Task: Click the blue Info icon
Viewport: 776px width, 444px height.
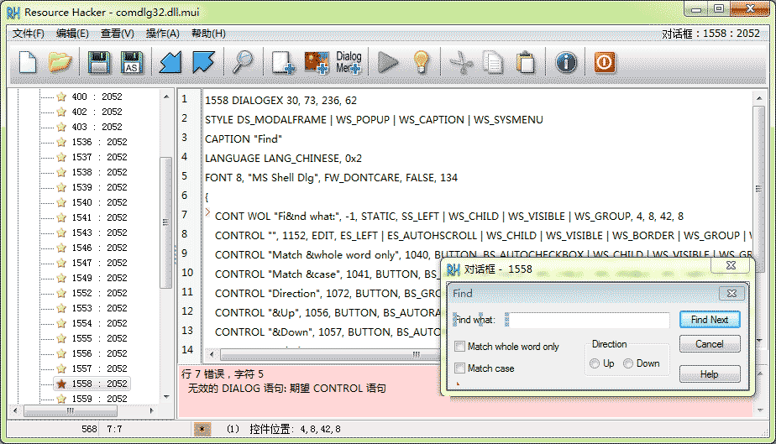Action: [x=566, y=62]
